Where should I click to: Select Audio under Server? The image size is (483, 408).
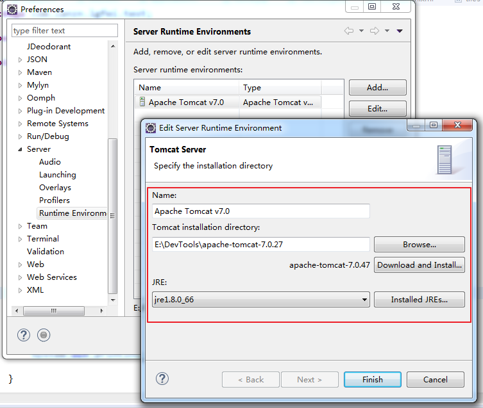pos(50,162)
